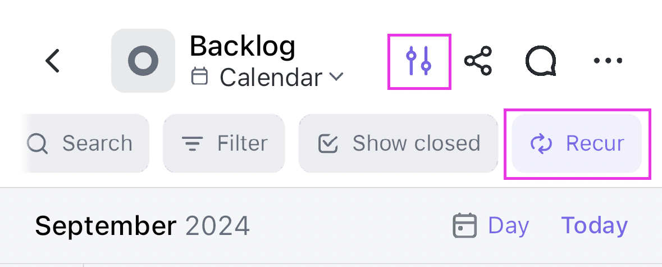
Task: Click the small calendar icon before Calendar
Action: coord(199,77)
